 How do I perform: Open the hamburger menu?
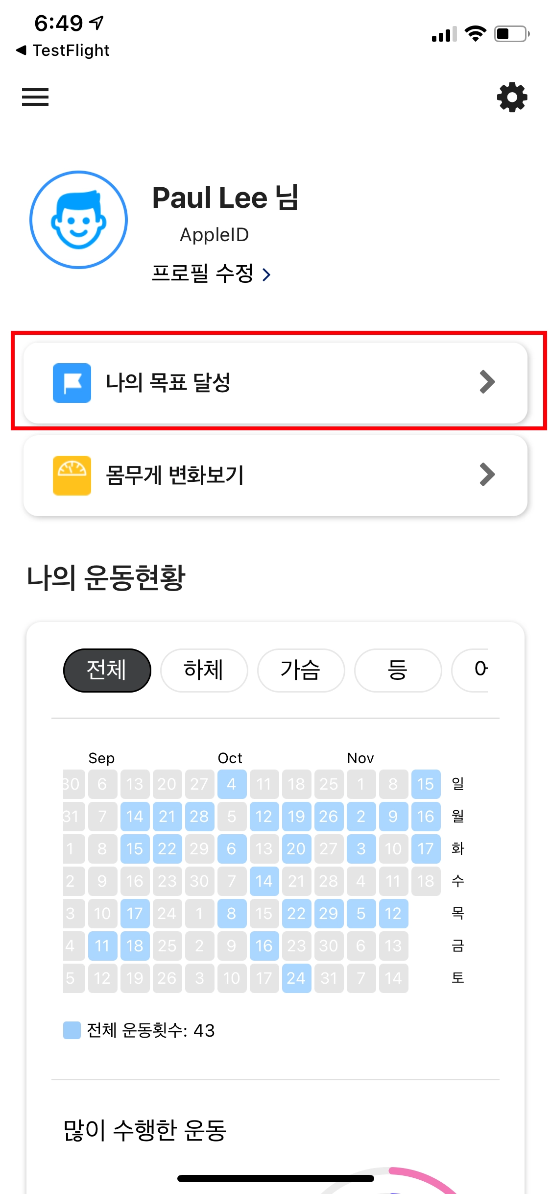click(35, 97)
